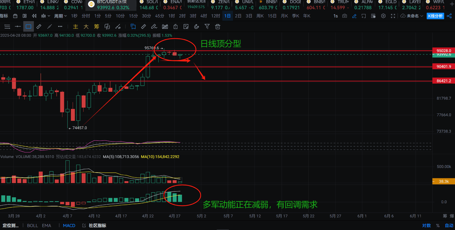Open the edit notes icon

click(x=186, y=27)
